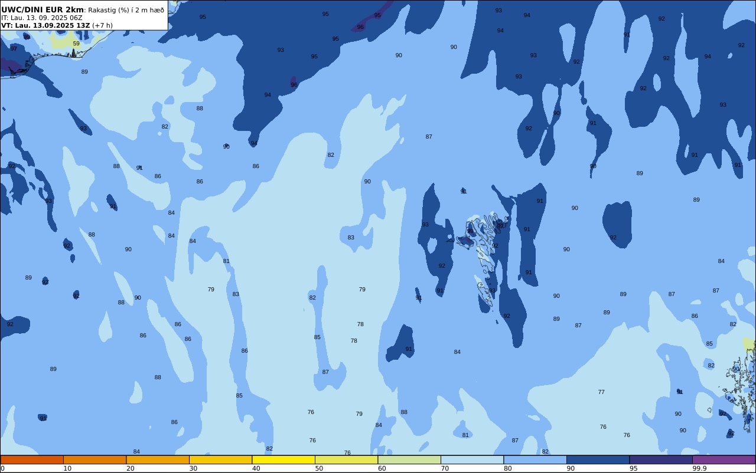Click the legend scale label '30'
The image size is (756, 473).
pos(193,468)
